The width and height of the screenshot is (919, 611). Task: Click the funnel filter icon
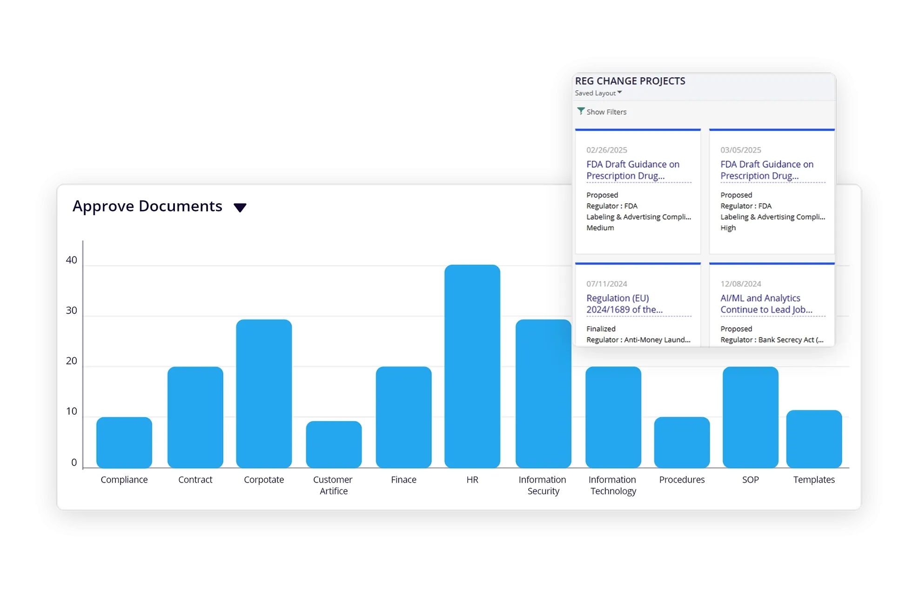[x=581, y=111]
